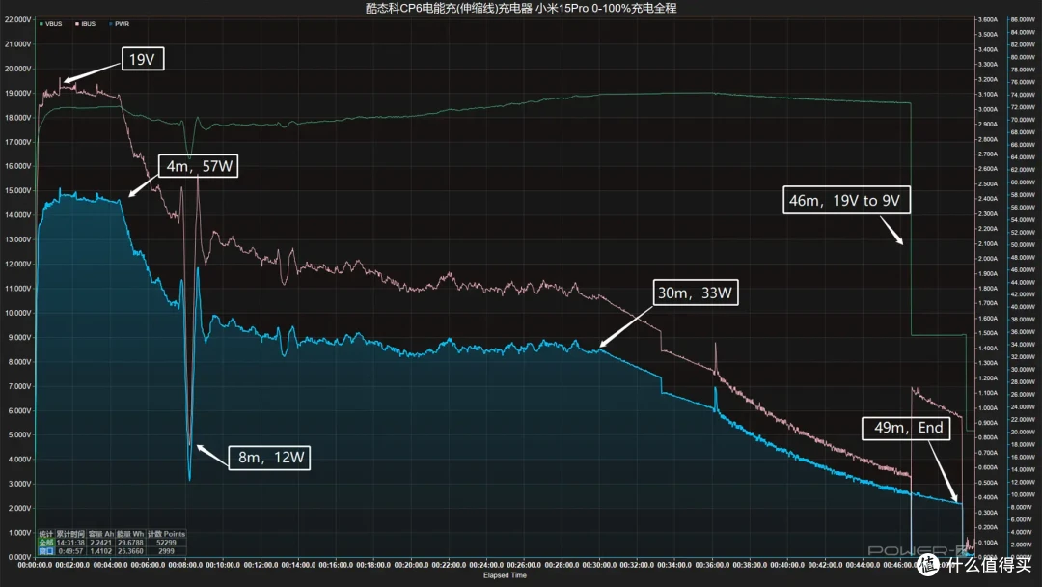1042x587 pixels.
Task: Click the 22.000V tick on the voltage axis
Action: pyautogui.click(x=18, y=20)
